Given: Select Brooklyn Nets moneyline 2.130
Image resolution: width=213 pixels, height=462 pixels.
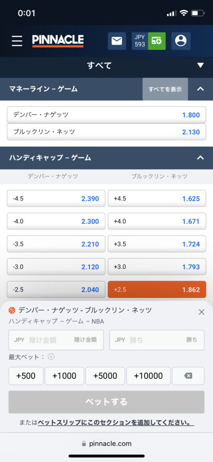Looking at the screenshot, I should point(106,132).
